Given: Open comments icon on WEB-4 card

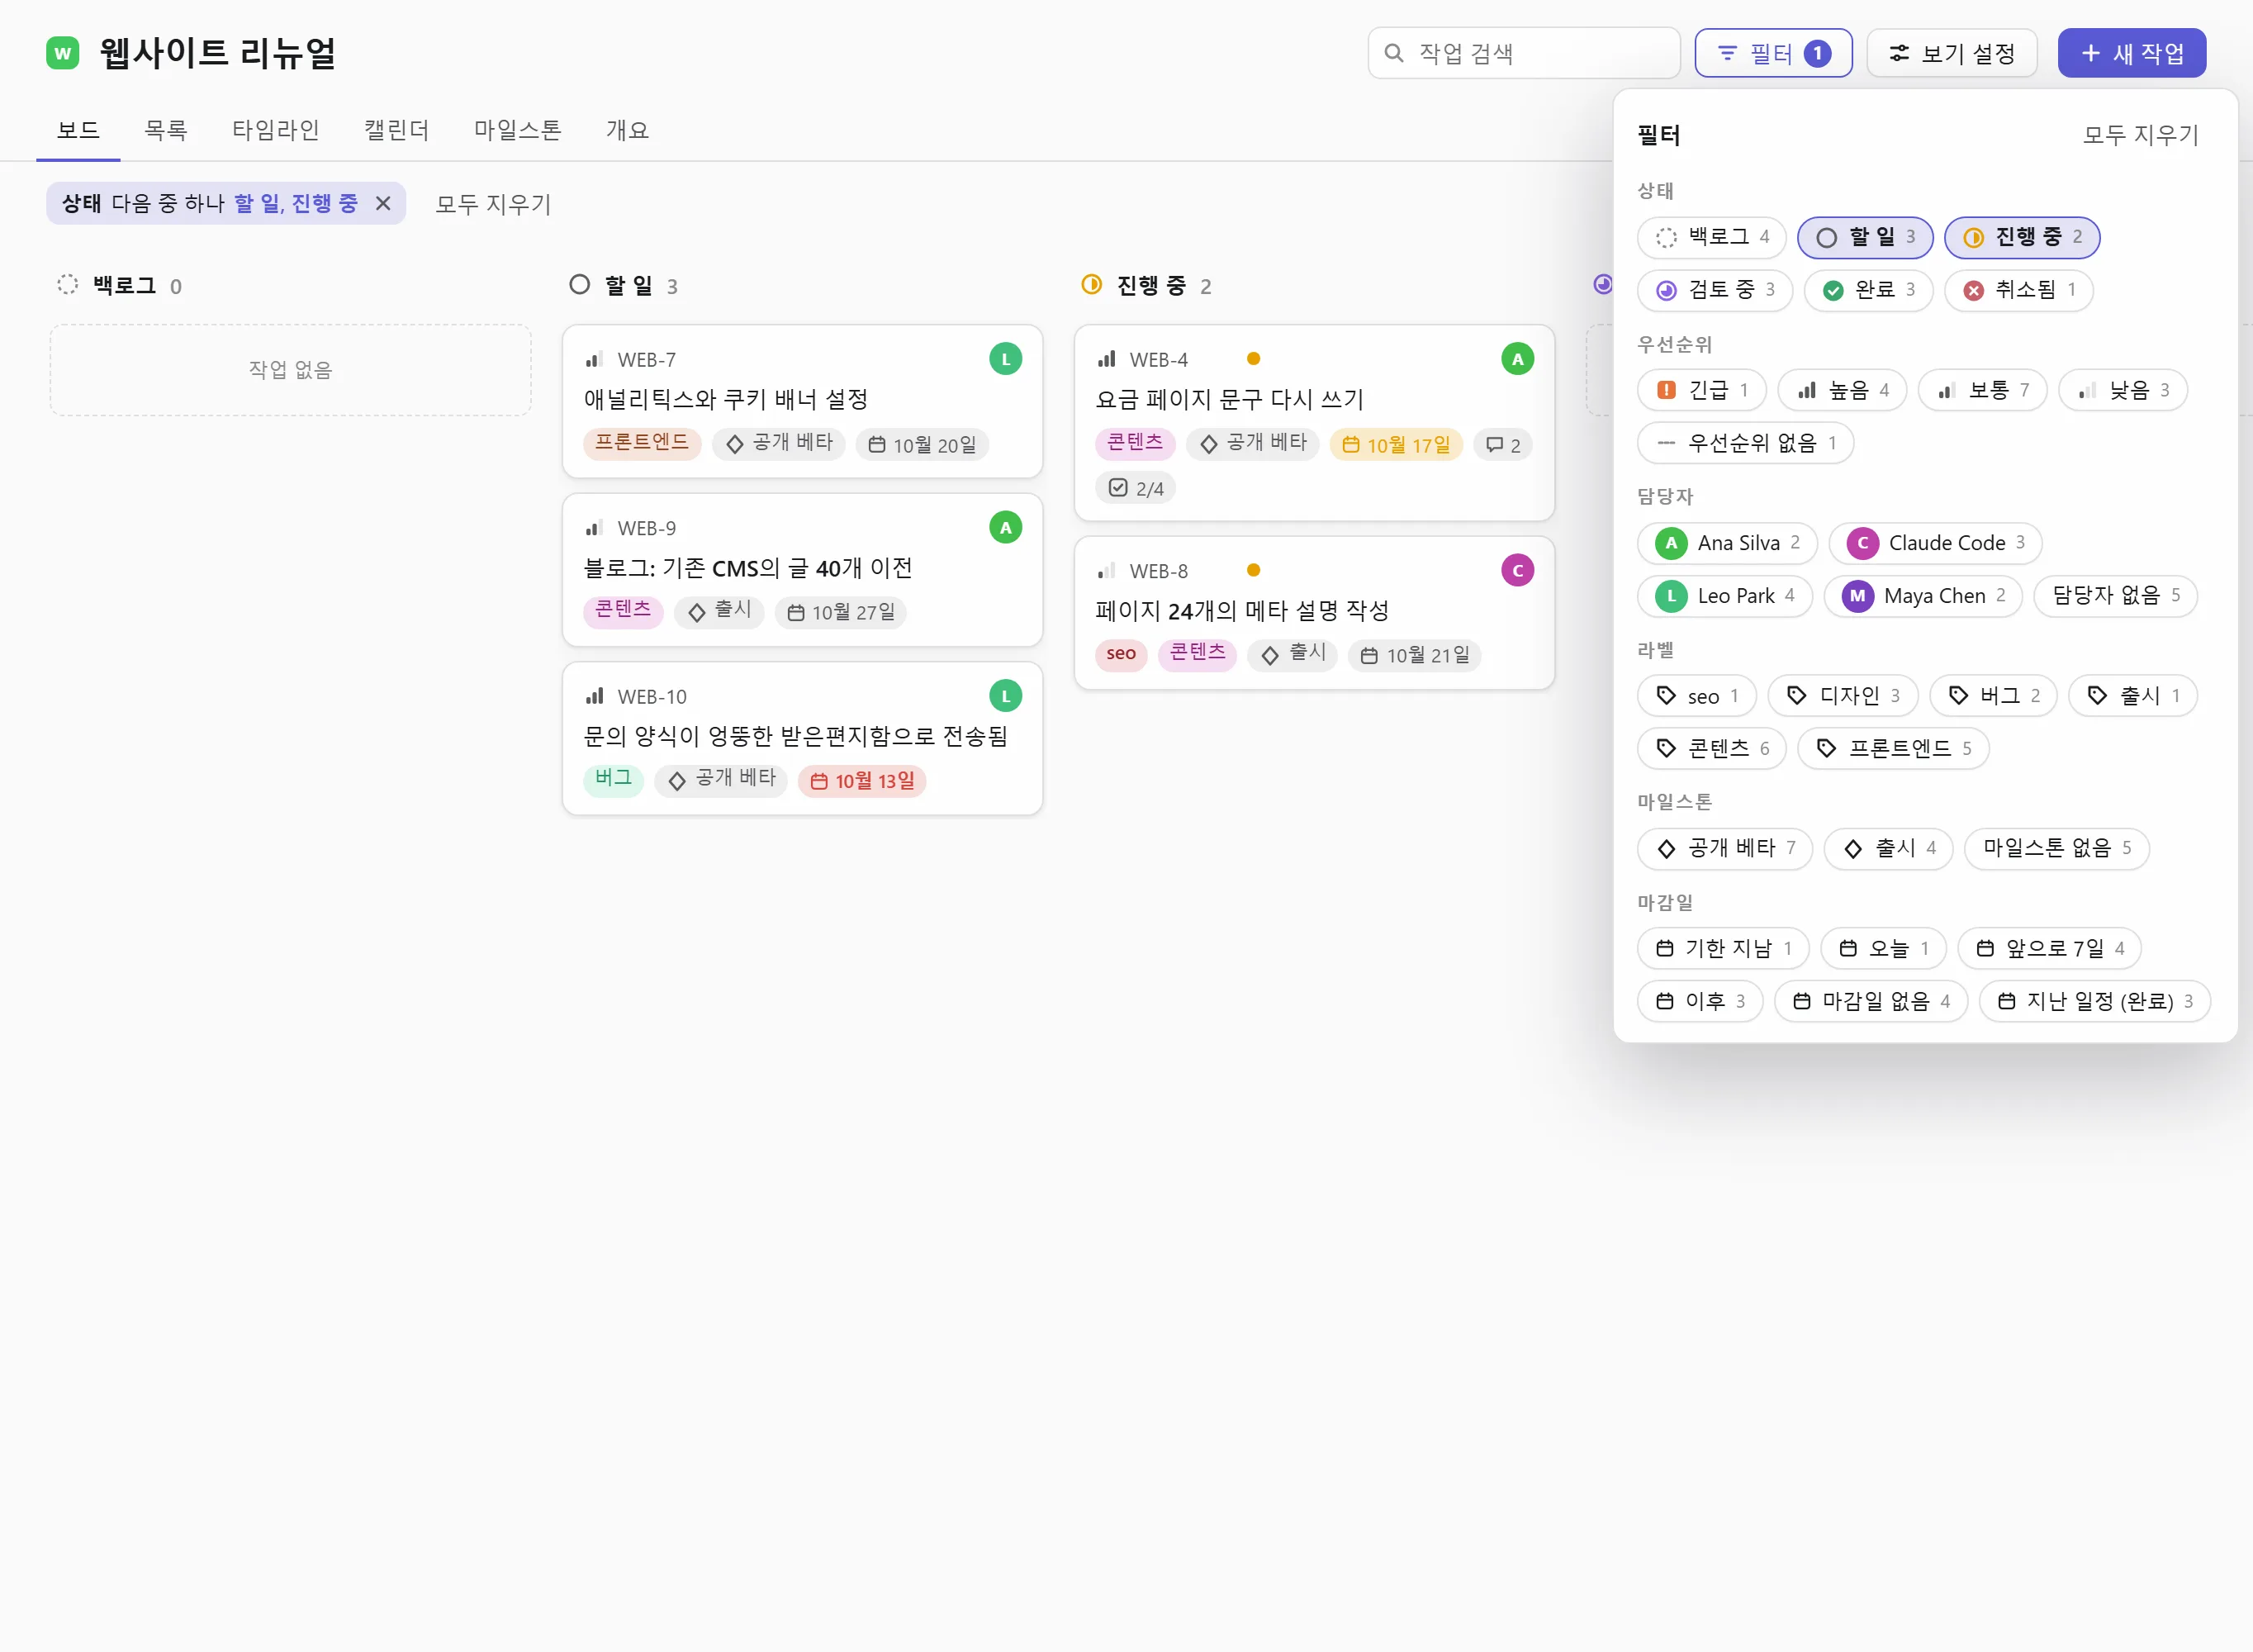Looking at the screenshot, I should click(1502, 445).
